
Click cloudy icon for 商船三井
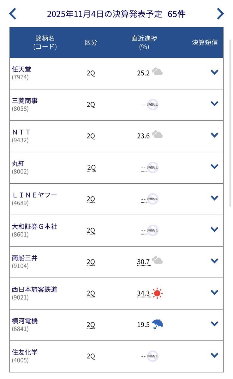coord(157,261)
